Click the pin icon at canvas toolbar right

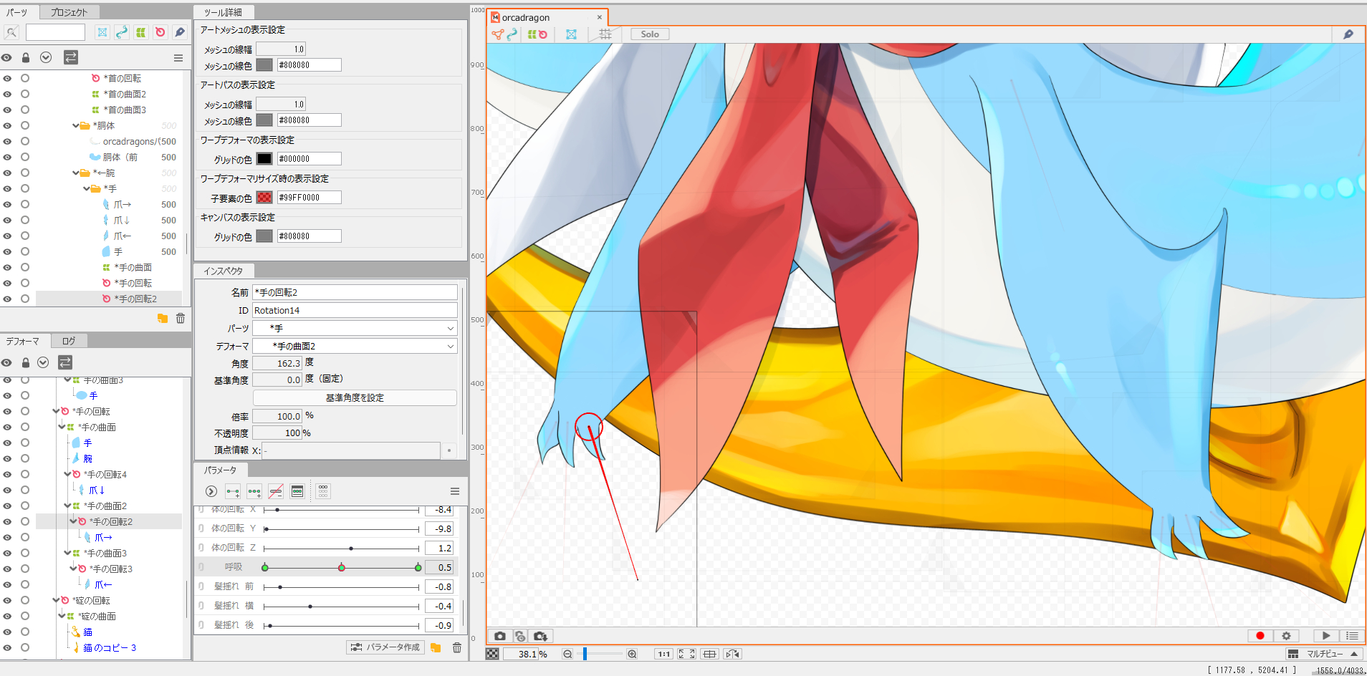(1348, 34)
